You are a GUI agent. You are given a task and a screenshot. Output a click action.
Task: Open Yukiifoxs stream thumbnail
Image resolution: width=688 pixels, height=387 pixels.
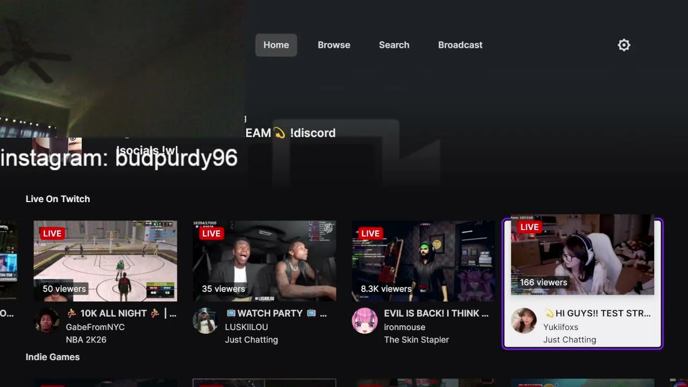pyautogui.click(x=583, y=255)
